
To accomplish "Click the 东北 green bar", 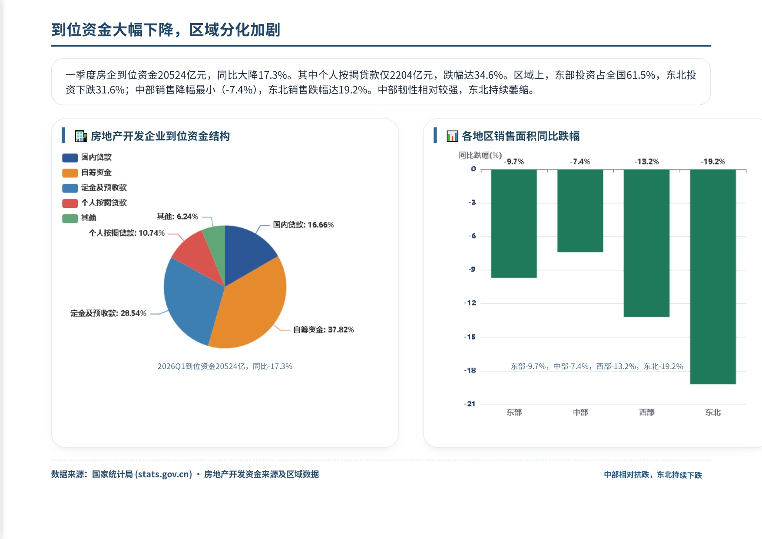I will click(x=713, y=276).
